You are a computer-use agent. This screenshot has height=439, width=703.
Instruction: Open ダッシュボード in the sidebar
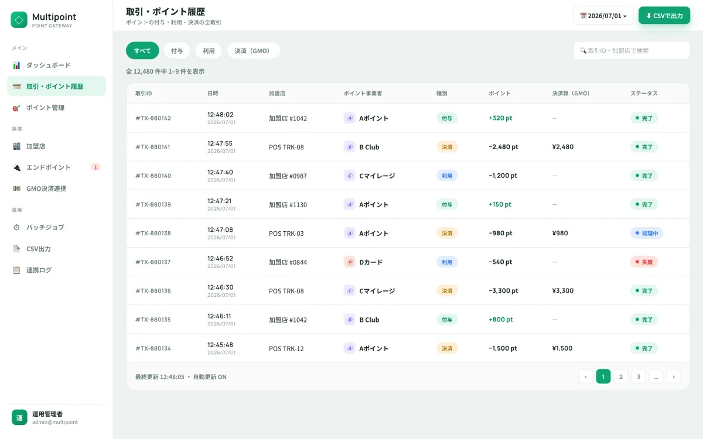[56, 65]
